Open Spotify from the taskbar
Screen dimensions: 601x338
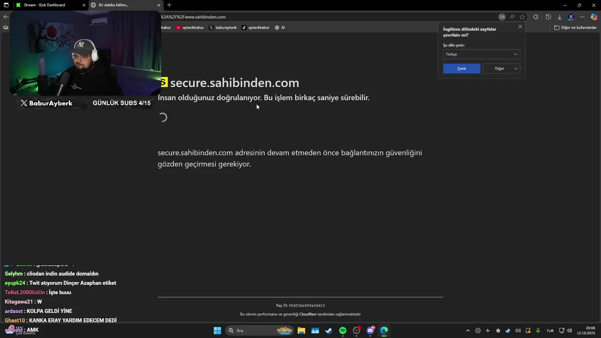[343, 330]
